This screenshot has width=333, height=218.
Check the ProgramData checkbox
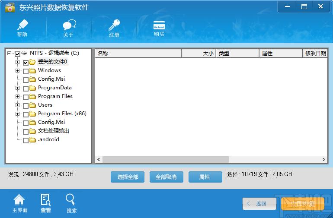click(26, 88)
